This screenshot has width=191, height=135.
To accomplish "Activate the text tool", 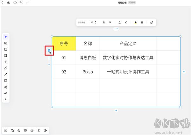I will 6,62.
